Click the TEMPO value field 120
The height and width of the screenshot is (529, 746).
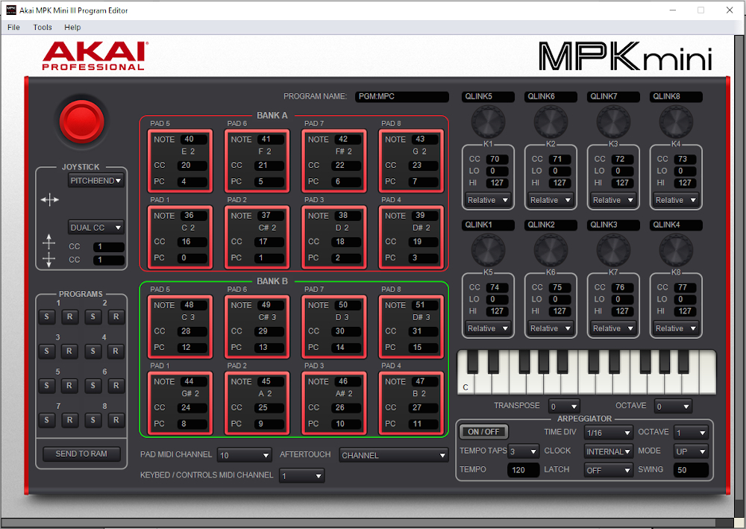coord(524,470)
